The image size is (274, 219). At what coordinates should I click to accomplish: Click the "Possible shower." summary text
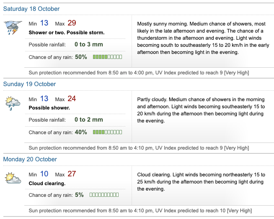click(49, 108)
